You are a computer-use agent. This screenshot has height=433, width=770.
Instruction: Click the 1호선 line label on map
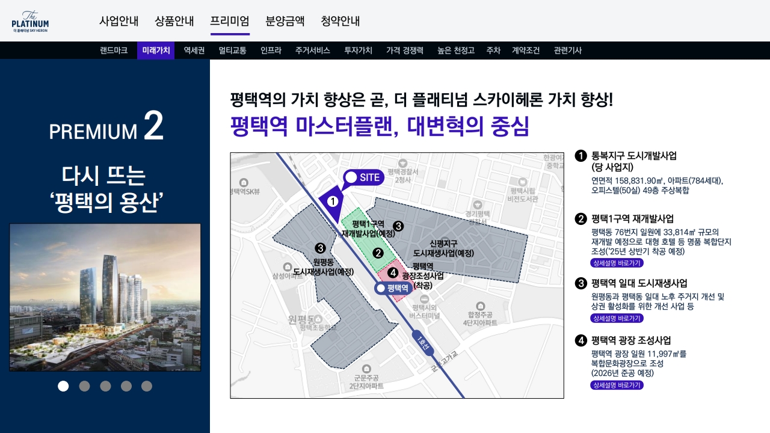[423, 343]
